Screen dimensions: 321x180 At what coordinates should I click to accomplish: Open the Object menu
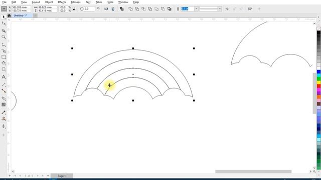(49, 2)
